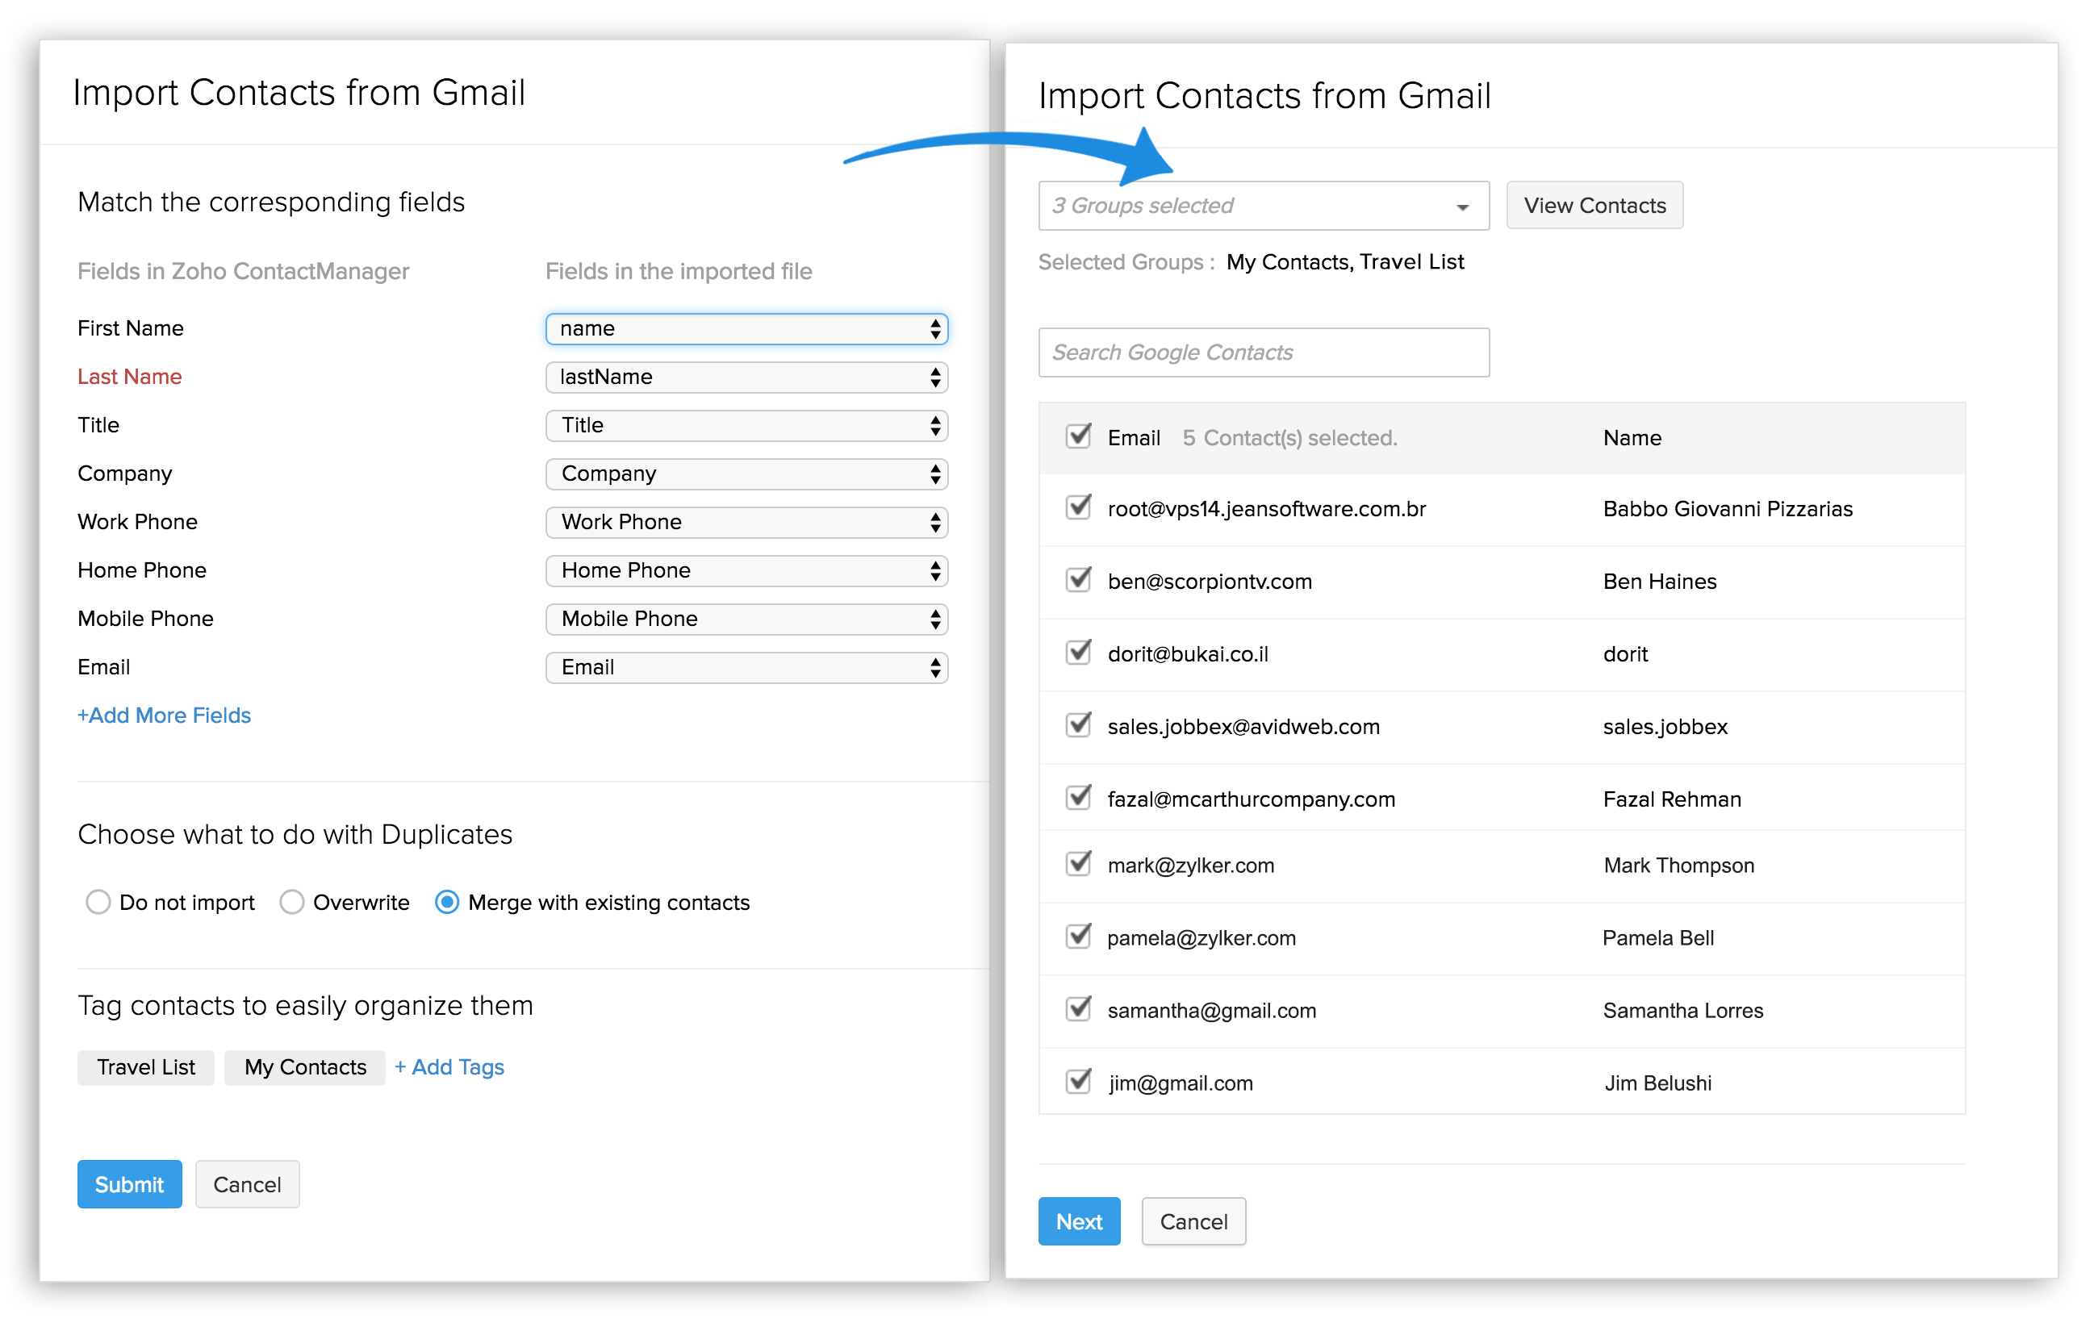Open the Last Name mapping dropdown
This screenshot has height=1331, width=2098.
[746, 378]
